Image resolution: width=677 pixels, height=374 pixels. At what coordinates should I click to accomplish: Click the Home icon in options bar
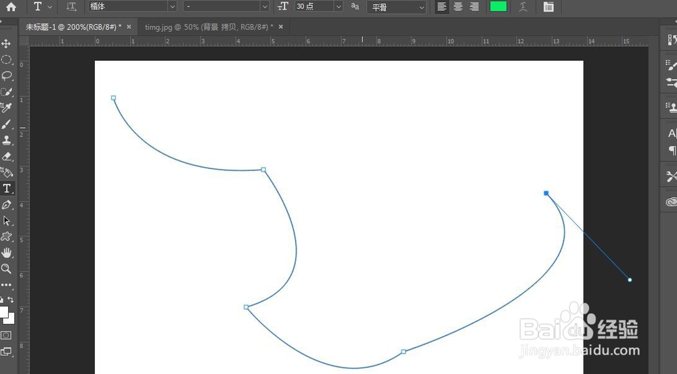point(11,7)
